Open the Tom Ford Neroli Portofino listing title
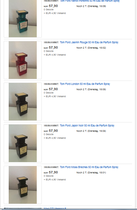137x210 pixels. click(90, 1)
